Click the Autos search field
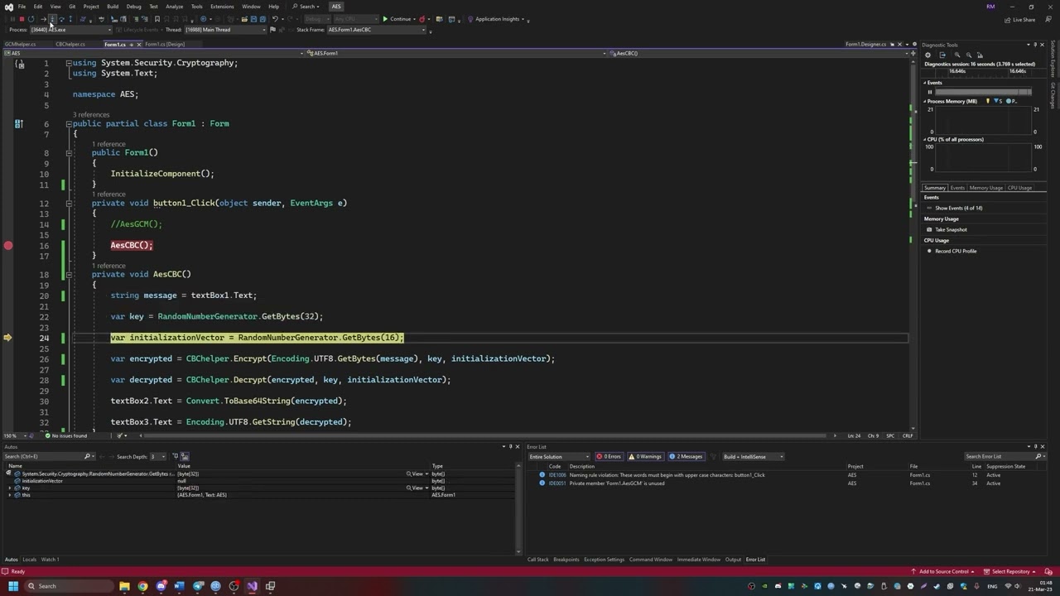This screenshot has width=1060, height=596. [47, 457]
